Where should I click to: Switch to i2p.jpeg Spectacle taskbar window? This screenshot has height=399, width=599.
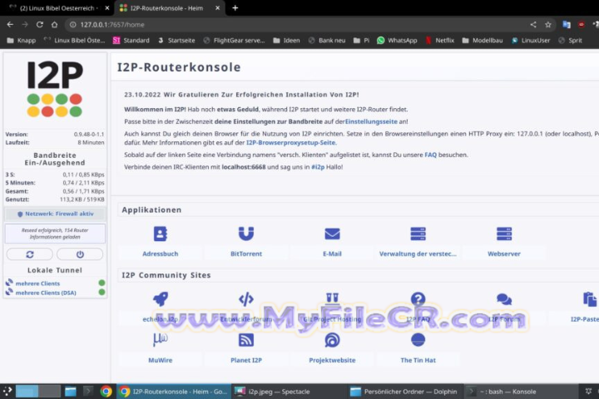point(290,392)
